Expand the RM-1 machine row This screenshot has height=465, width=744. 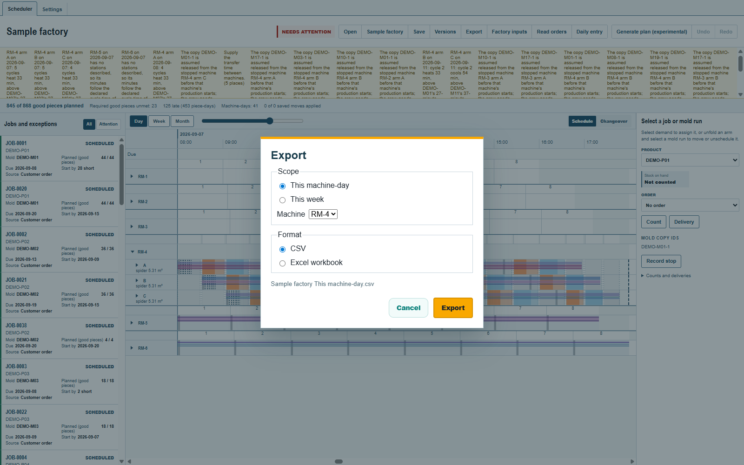click(132, 177)
